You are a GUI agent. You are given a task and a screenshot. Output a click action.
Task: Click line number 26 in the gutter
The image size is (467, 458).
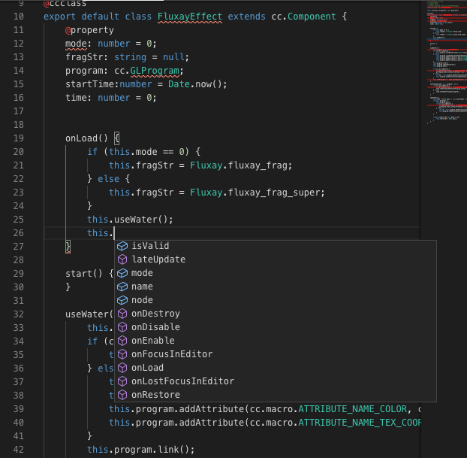click(19, 233)
